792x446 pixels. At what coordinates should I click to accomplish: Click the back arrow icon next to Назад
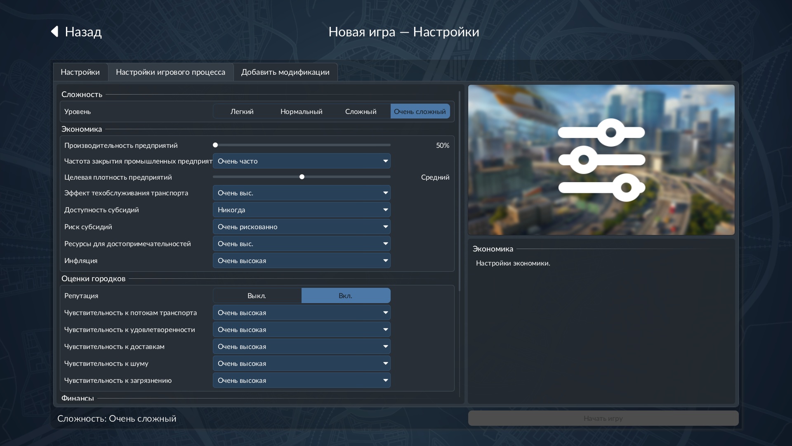pyautogui.click(x=54, y=31)
